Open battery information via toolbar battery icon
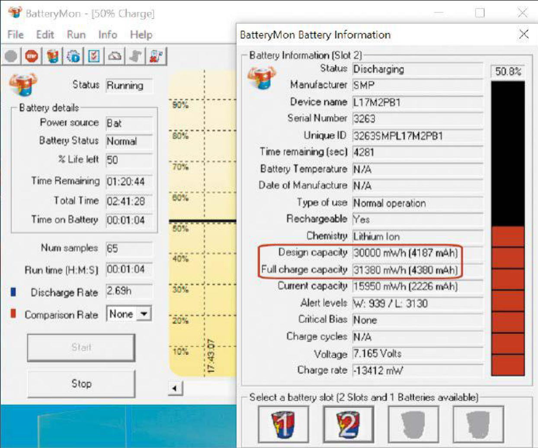 click(x=52, y=56)
